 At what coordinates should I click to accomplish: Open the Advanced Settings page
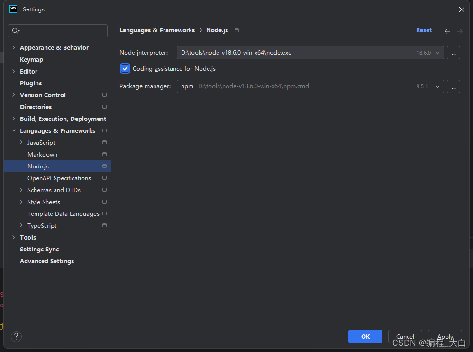tap(47, 261)
